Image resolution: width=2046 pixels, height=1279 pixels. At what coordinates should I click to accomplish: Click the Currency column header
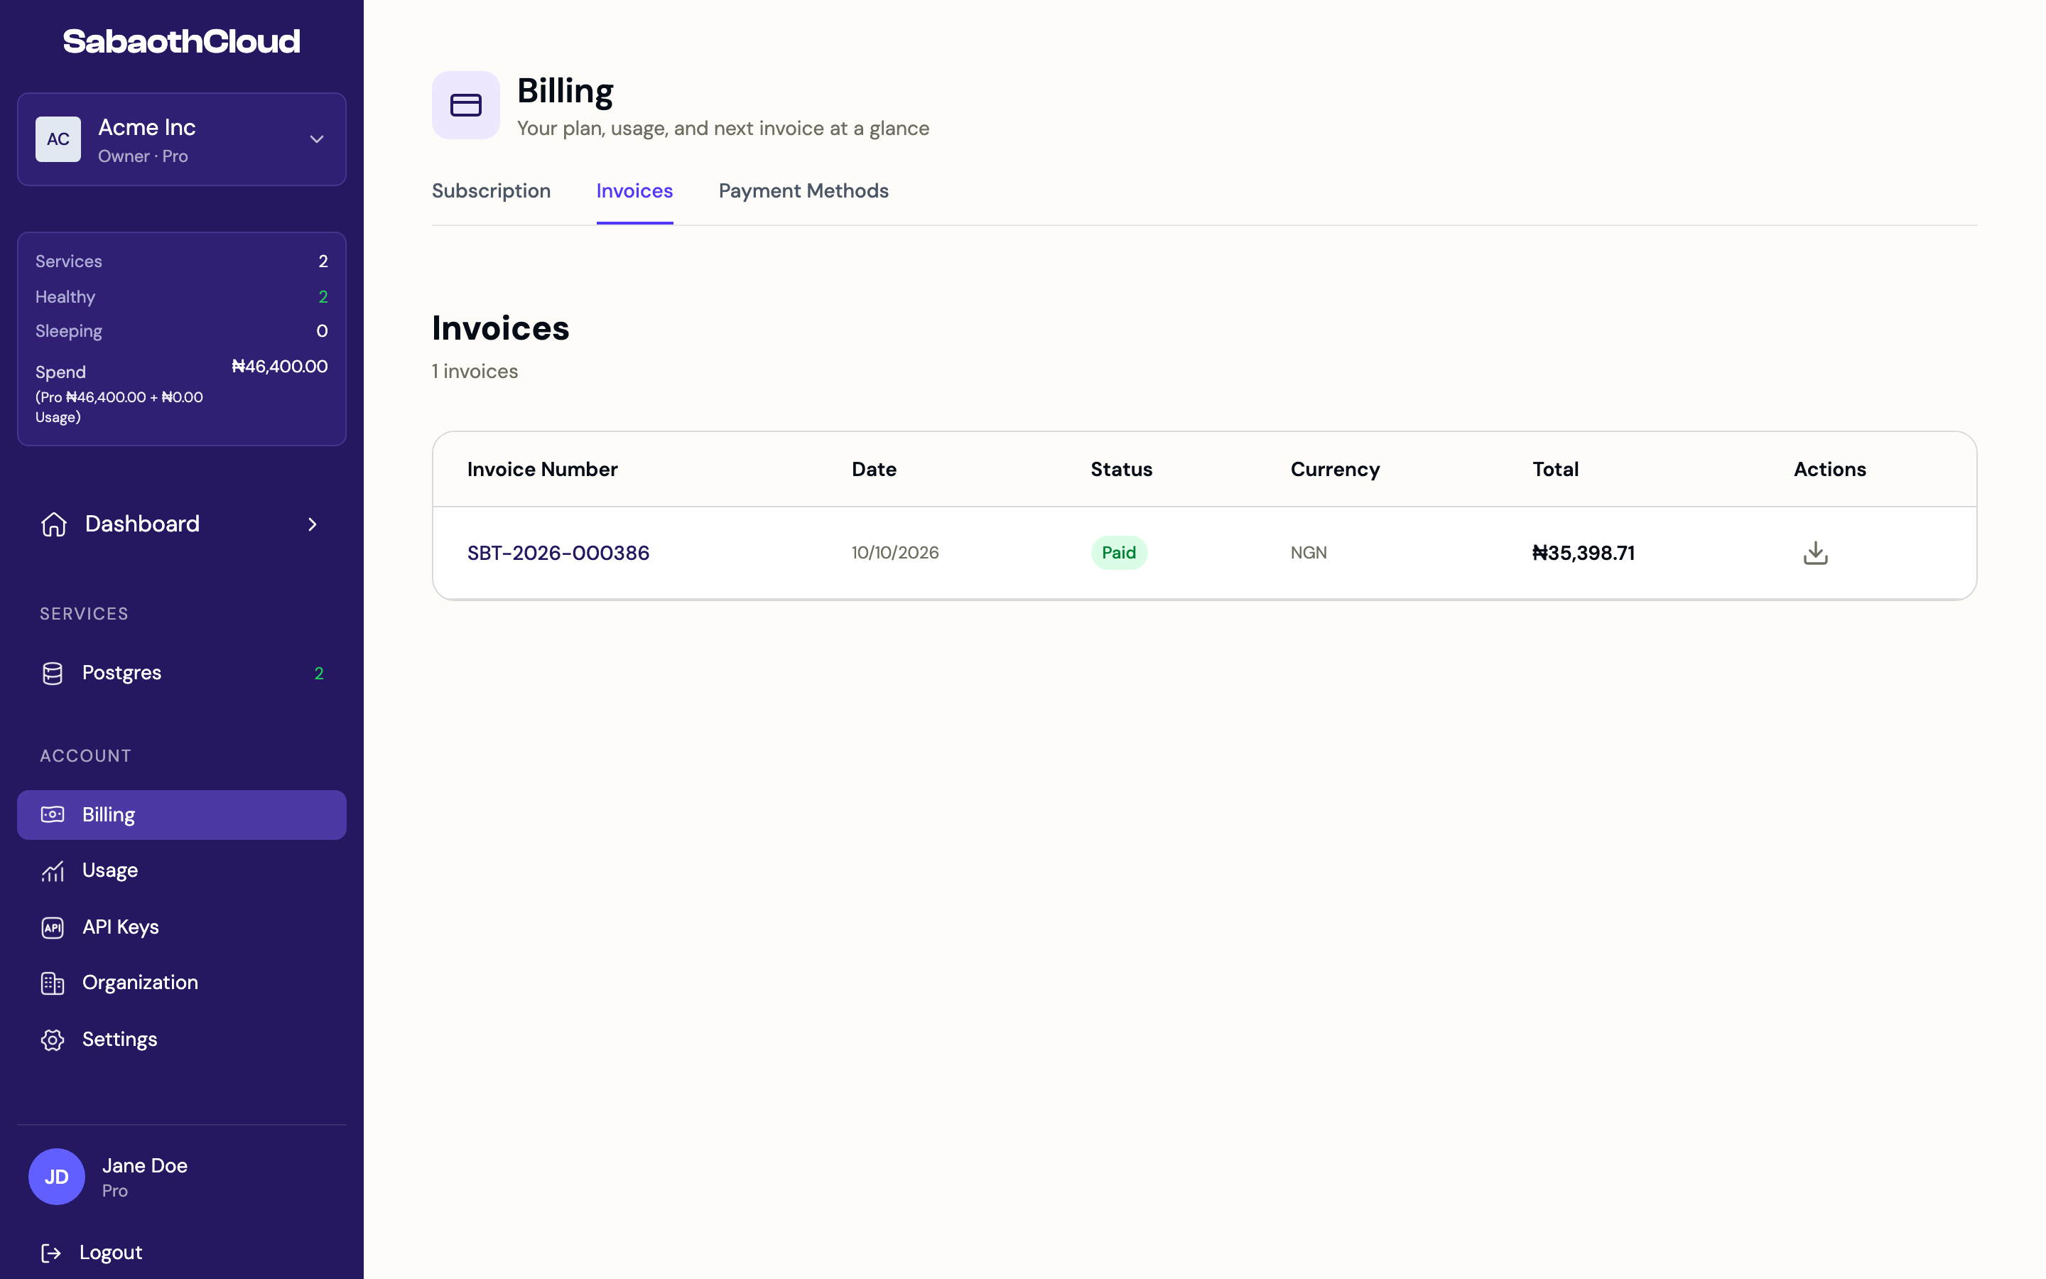coord(1335,470)
